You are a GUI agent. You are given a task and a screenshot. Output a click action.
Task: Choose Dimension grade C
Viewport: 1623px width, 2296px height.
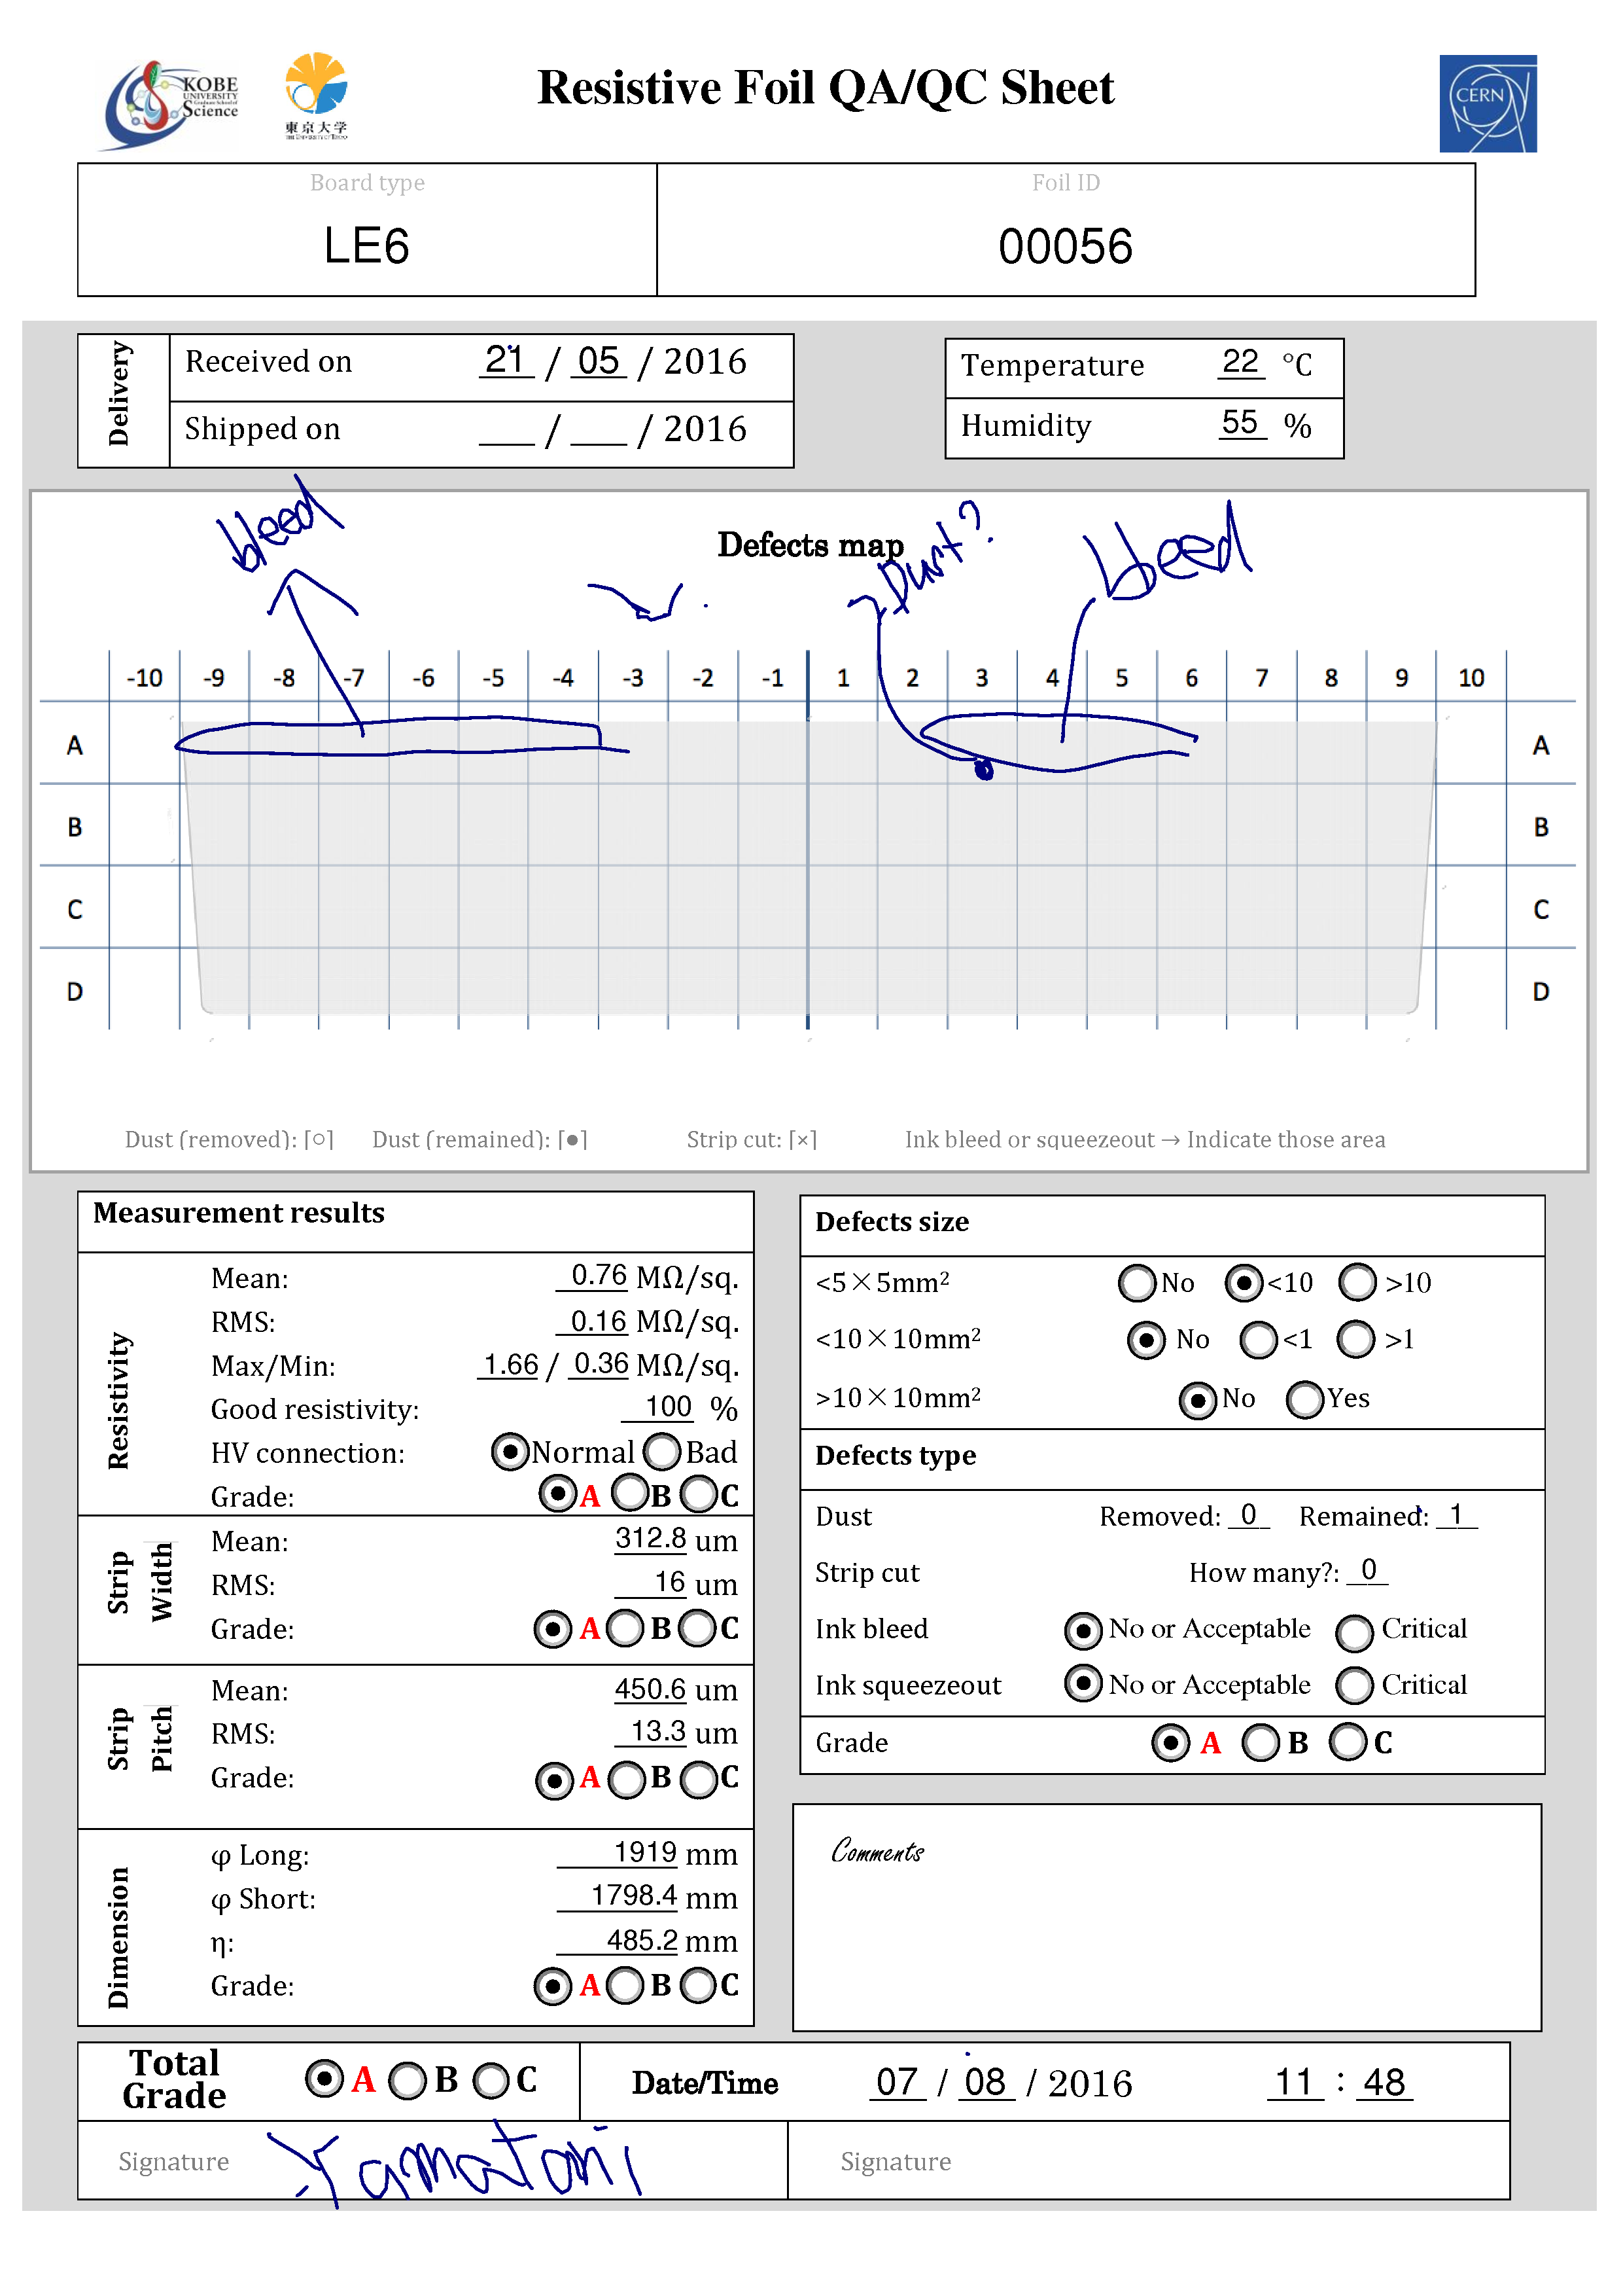tap(699, 1986)
